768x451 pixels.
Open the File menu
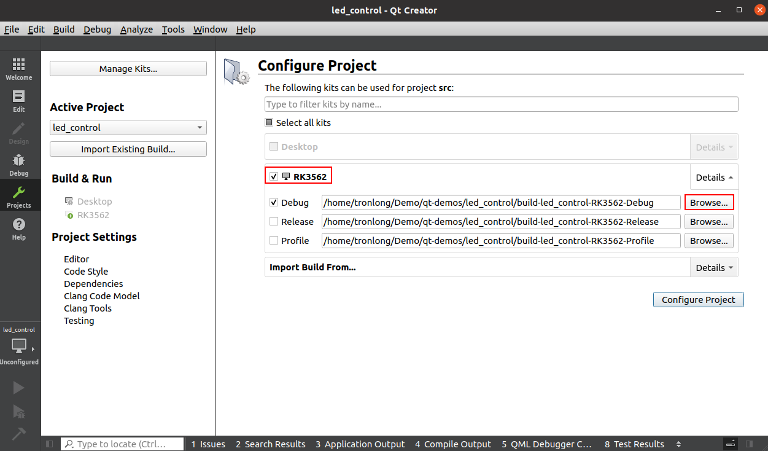point(12,29)
